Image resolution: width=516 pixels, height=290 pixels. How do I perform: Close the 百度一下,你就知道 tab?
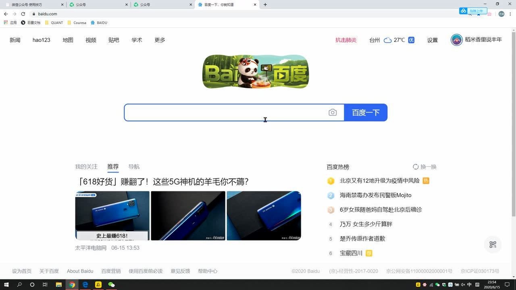pyautogui.click(x=255, y=5)
